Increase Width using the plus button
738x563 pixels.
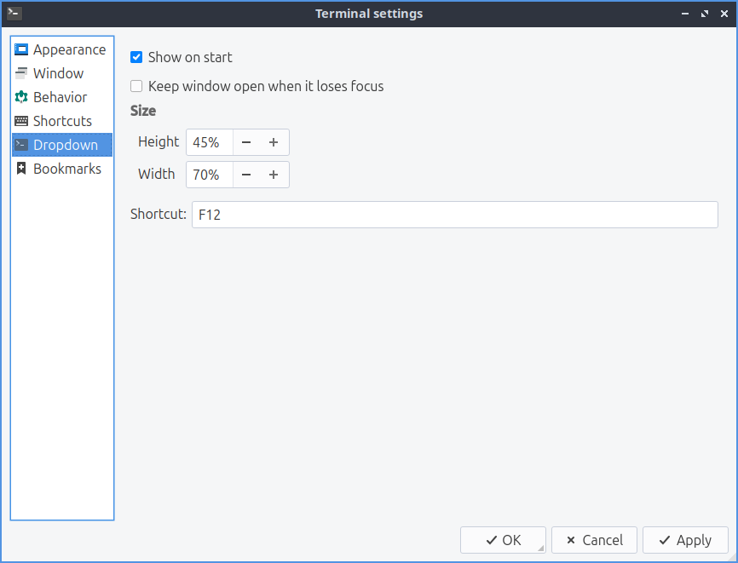coord(274,175)
